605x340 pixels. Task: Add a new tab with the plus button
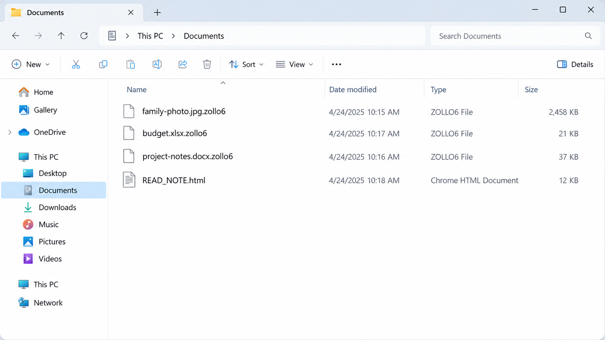point(157,13)
